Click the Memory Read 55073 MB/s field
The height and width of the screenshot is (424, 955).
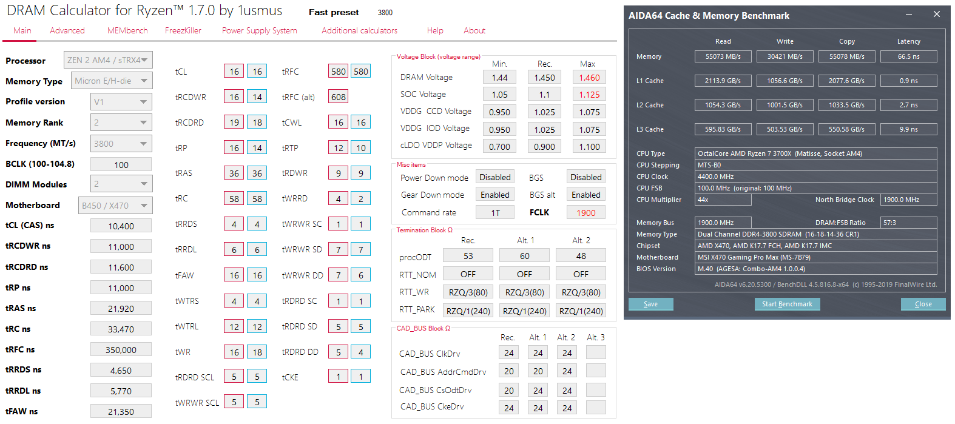point(723,56)
